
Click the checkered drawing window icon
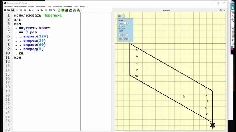[x=70, y=10]
